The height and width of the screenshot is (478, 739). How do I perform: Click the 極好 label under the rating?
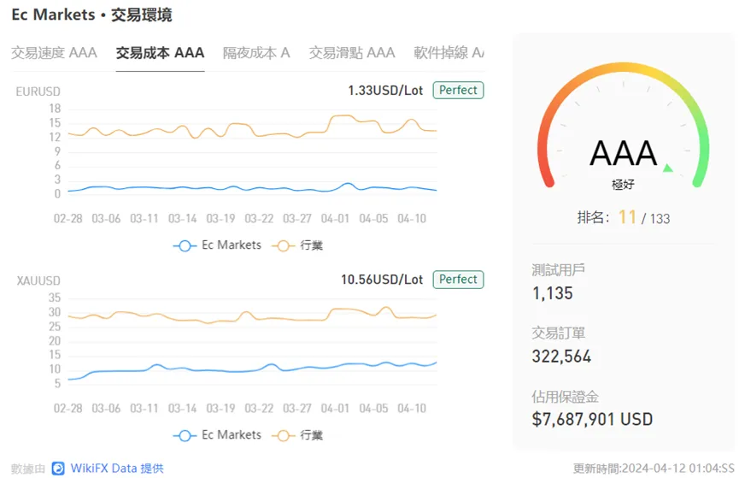pyautogui.click(x=623, y=185)
